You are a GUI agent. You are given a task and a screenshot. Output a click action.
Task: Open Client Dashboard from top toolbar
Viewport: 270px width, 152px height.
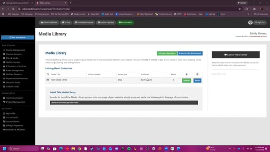point(49,22)
